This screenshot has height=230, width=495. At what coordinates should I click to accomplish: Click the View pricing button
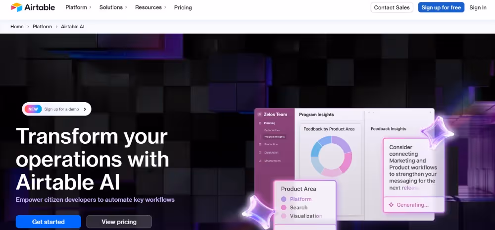coord(119,222)
